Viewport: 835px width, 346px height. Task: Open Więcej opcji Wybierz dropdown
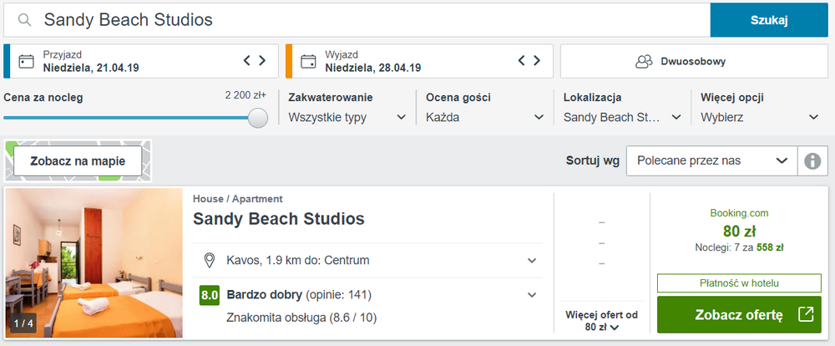(x=760, y=117)
